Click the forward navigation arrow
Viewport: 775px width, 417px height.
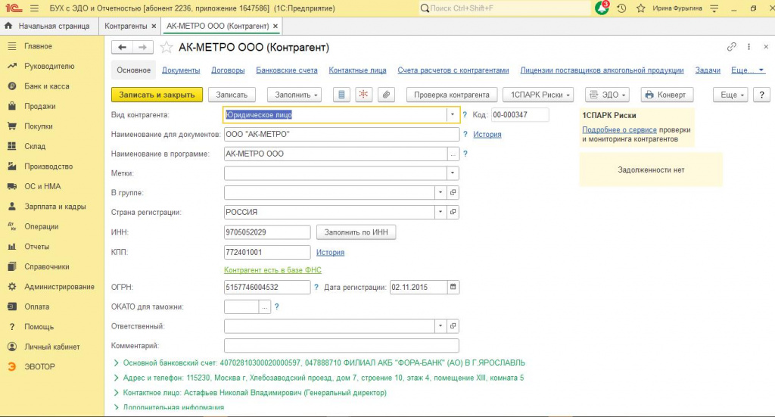pyautogui.click(x=143, y=48)
